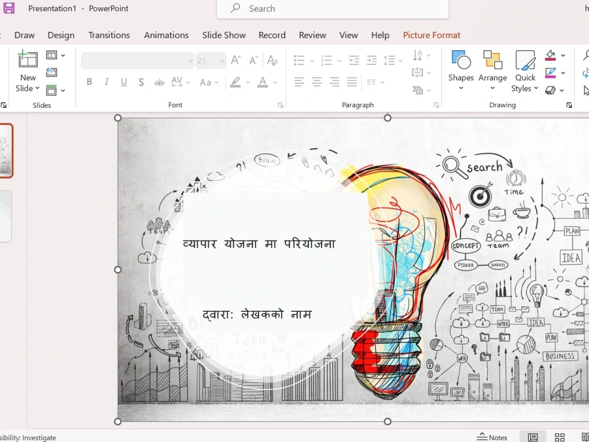Expand bullets dropdown arrow
The image size is (589, 442).
[312, 61]
